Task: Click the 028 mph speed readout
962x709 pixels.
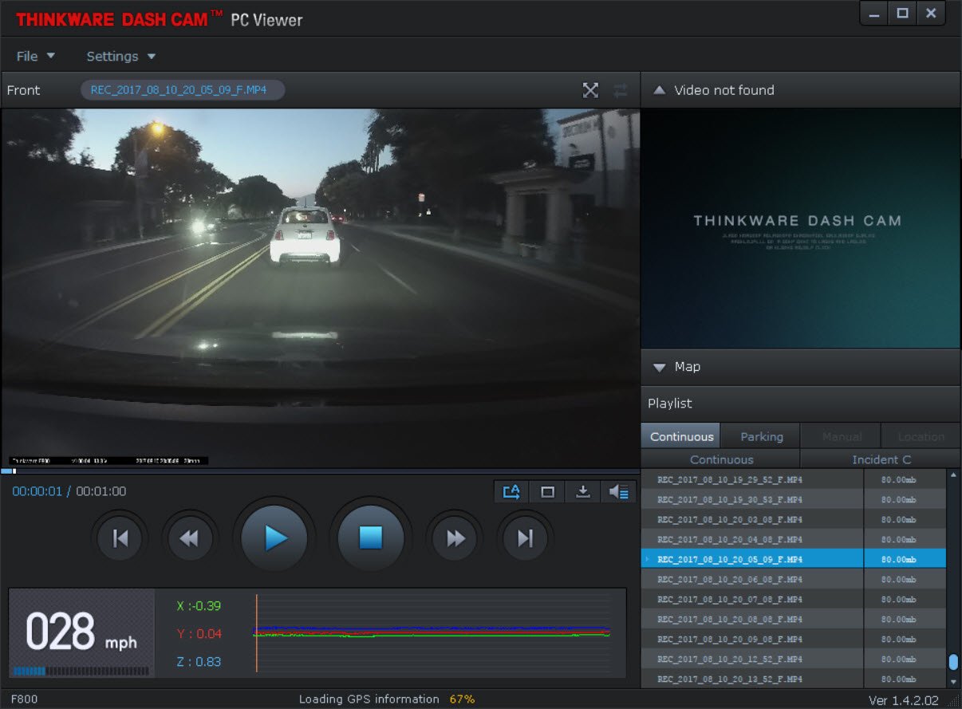Action: pyautogui.click(x=81, y=634)
